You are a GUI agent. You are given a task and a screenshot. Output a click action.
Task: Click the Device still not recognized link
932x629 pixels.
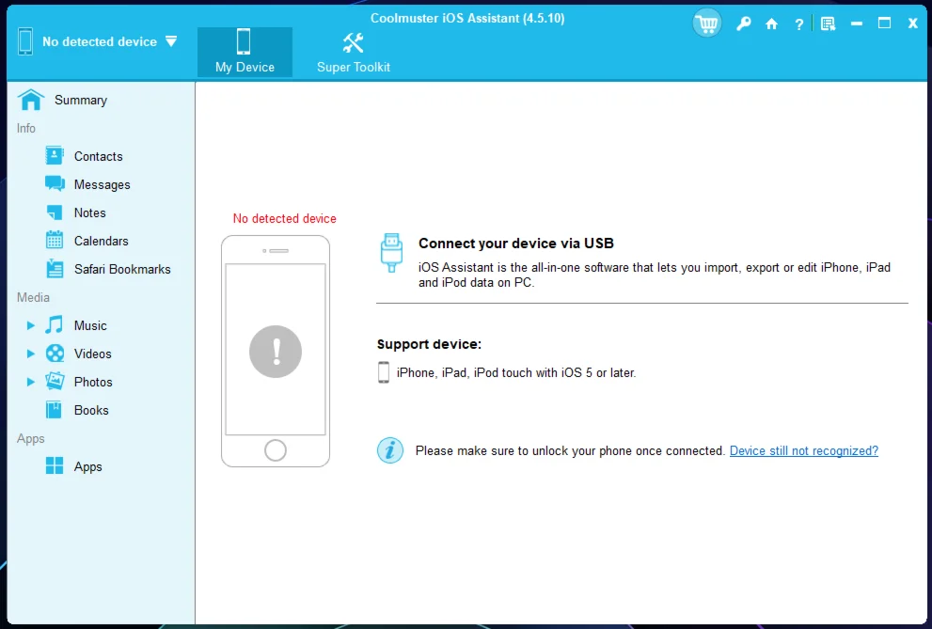[803, 451]
